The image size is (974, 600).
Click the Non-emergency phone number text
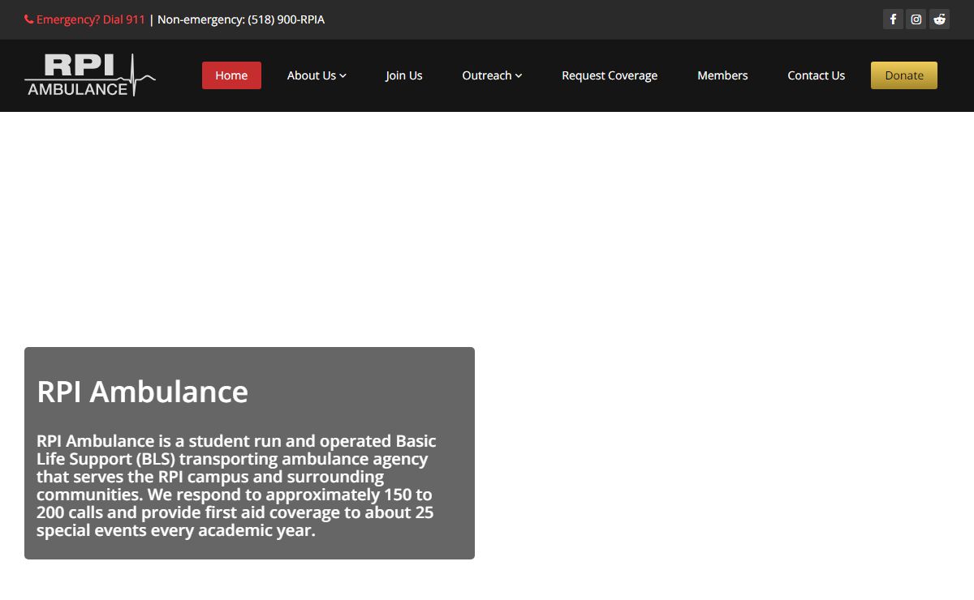(241, 19)
